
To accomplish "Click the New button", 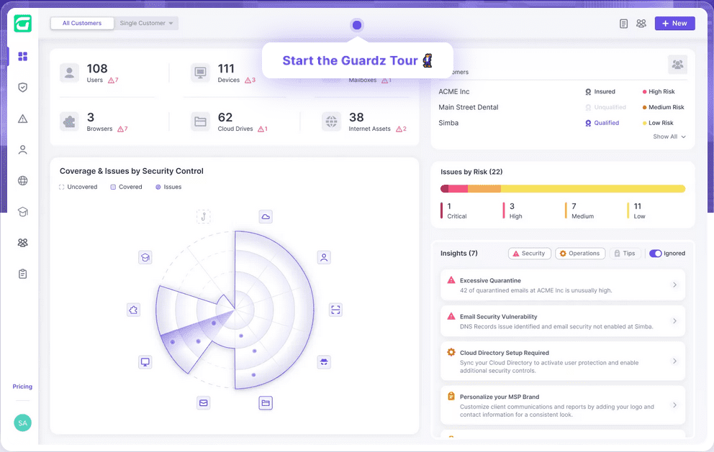I will tap(675, 24).
